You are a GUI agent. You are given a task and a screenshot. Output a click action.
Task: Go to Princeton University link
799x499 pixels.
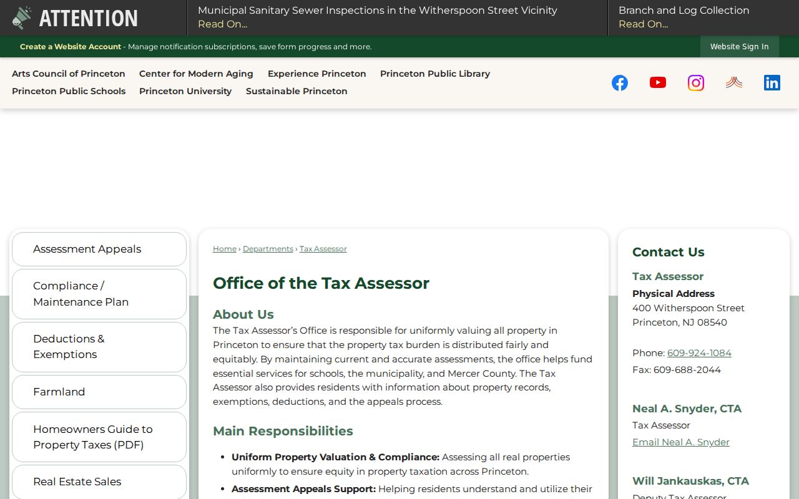point(185,91)
